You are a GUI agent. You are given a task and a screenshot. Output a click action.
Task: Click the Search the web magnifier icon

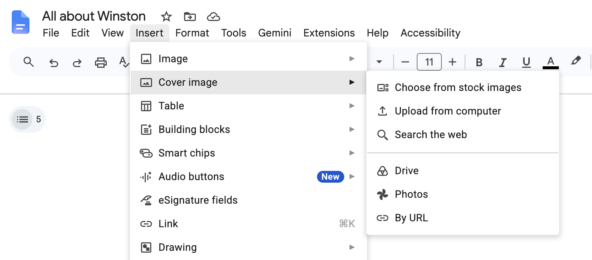pyautogui.click(x=383, y=135)
